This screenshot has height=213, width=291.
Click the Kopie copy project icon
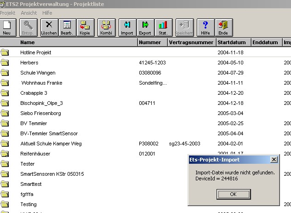[85, 27]
